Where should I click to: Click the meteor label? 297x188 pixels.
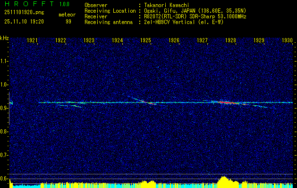pyautogui.click(x=67, y=15)
